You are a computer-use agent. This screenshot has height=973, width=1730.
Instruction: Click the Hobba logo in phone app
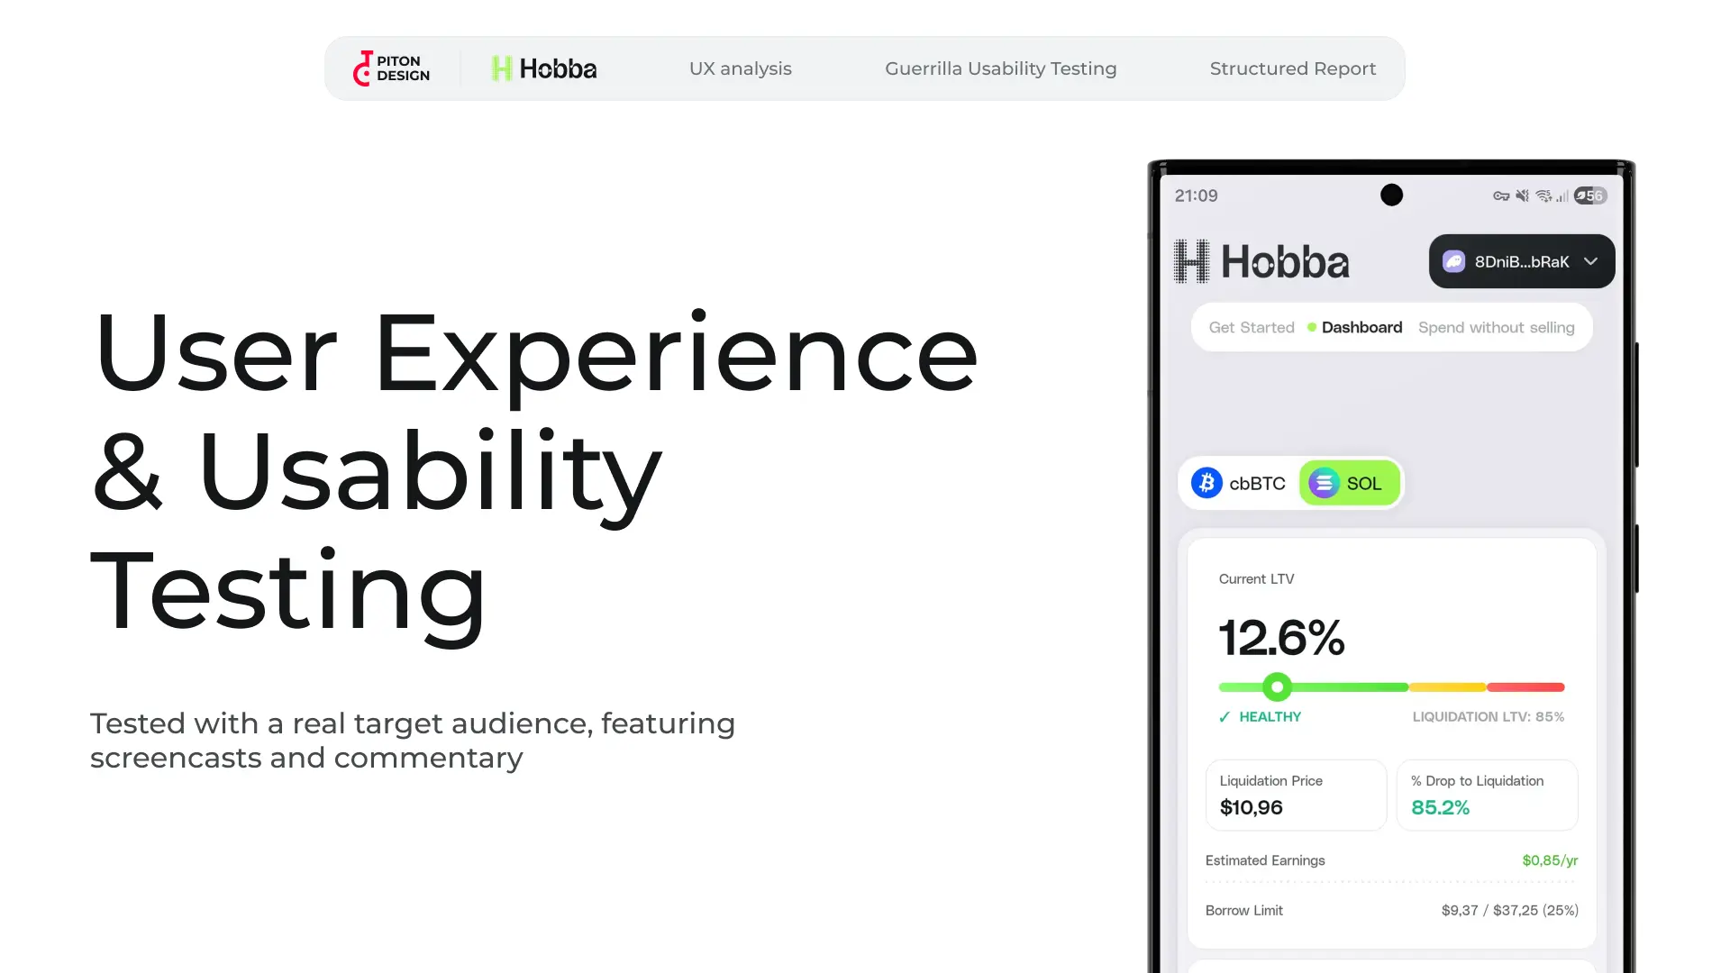tap(1261, 261)
